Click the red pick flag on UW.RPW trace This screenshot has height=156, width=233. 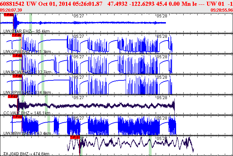[17, 76]
